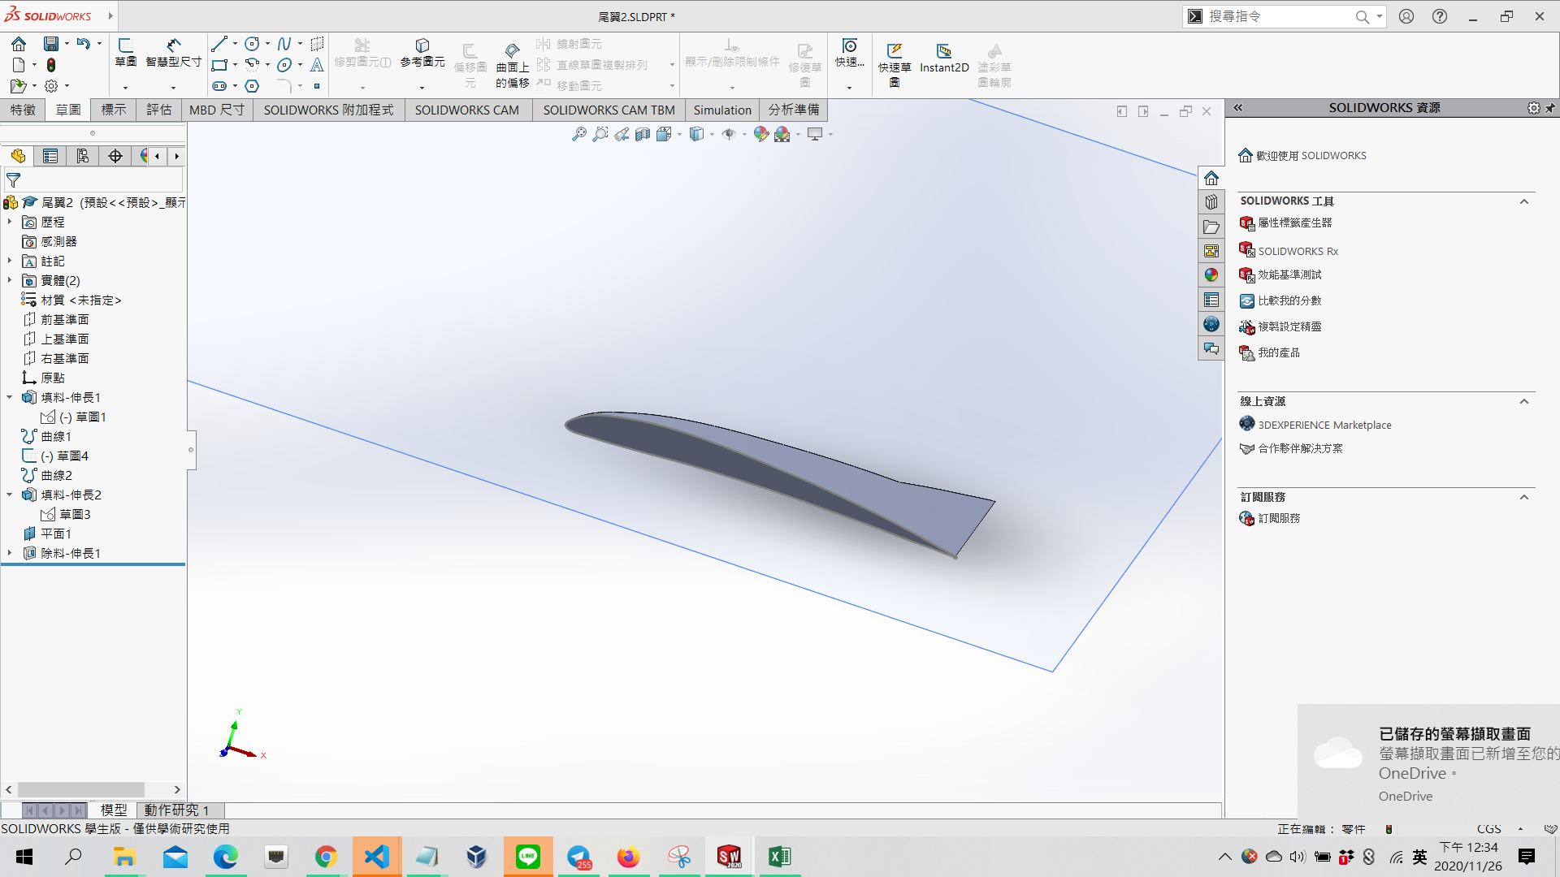
Task: Open the MBD 尺寸 tab
Action: coord(217,110)
